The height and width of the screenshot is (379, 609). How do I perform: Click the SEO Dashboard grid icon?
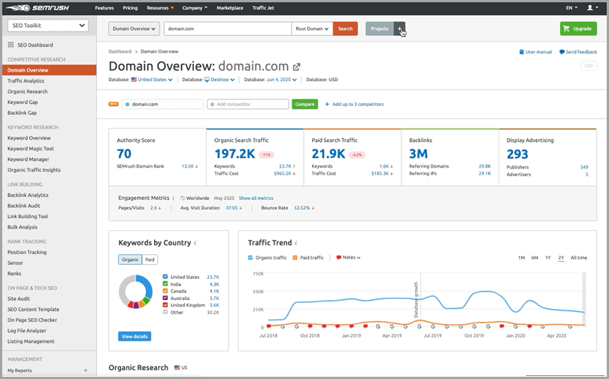coord(11,44)
